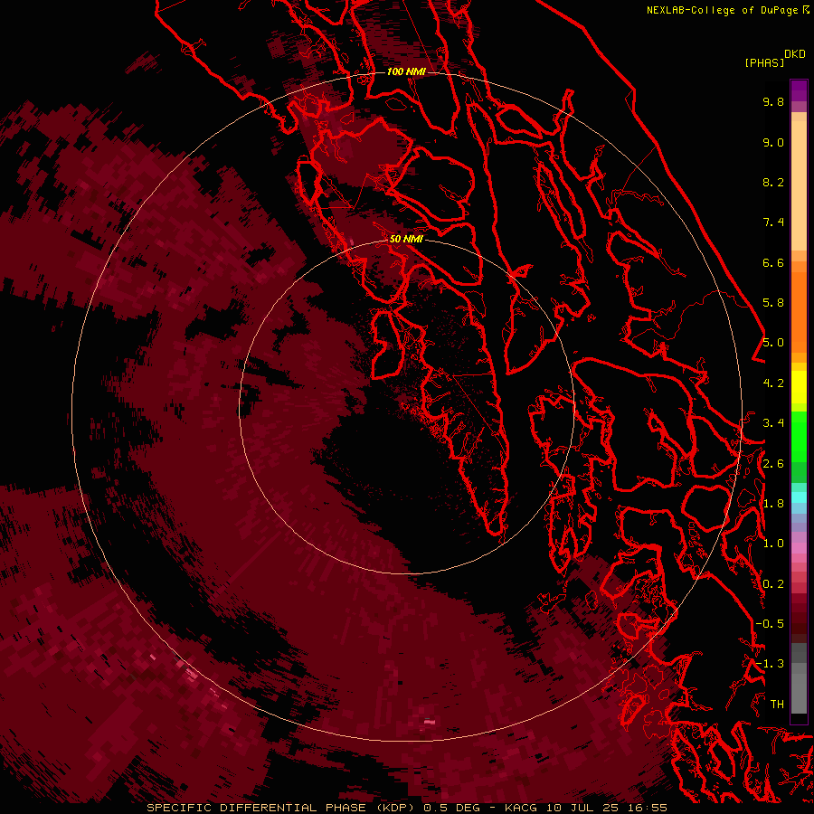Click the purple top segment of color bar
Screen dimensions: 814x814
coord(799,90)
